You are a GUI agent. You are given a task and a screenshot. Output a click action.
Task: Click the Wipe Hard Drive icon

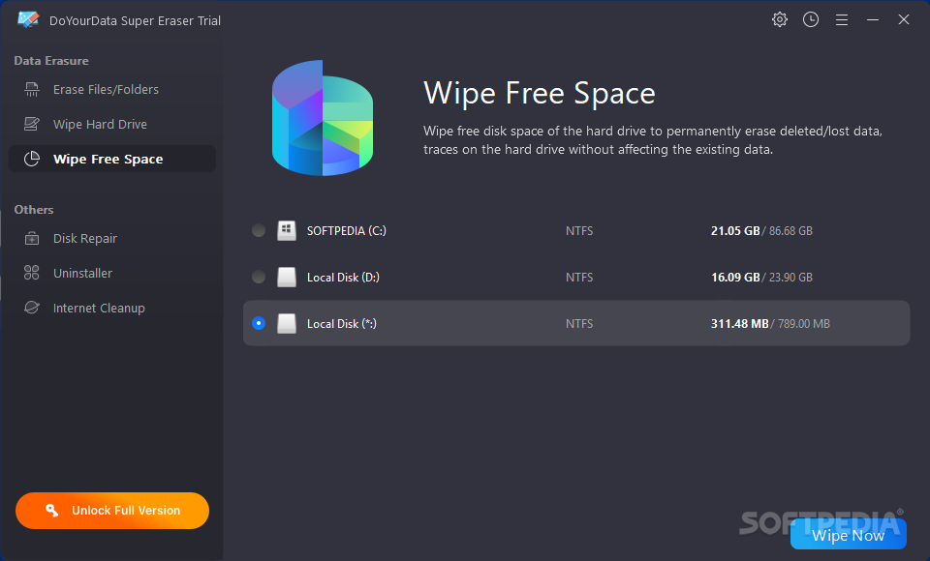pos(31,125)
